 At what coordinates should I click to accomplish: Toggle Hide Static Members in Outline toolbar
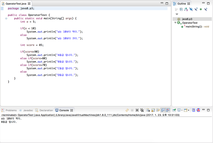click(196, 9)
